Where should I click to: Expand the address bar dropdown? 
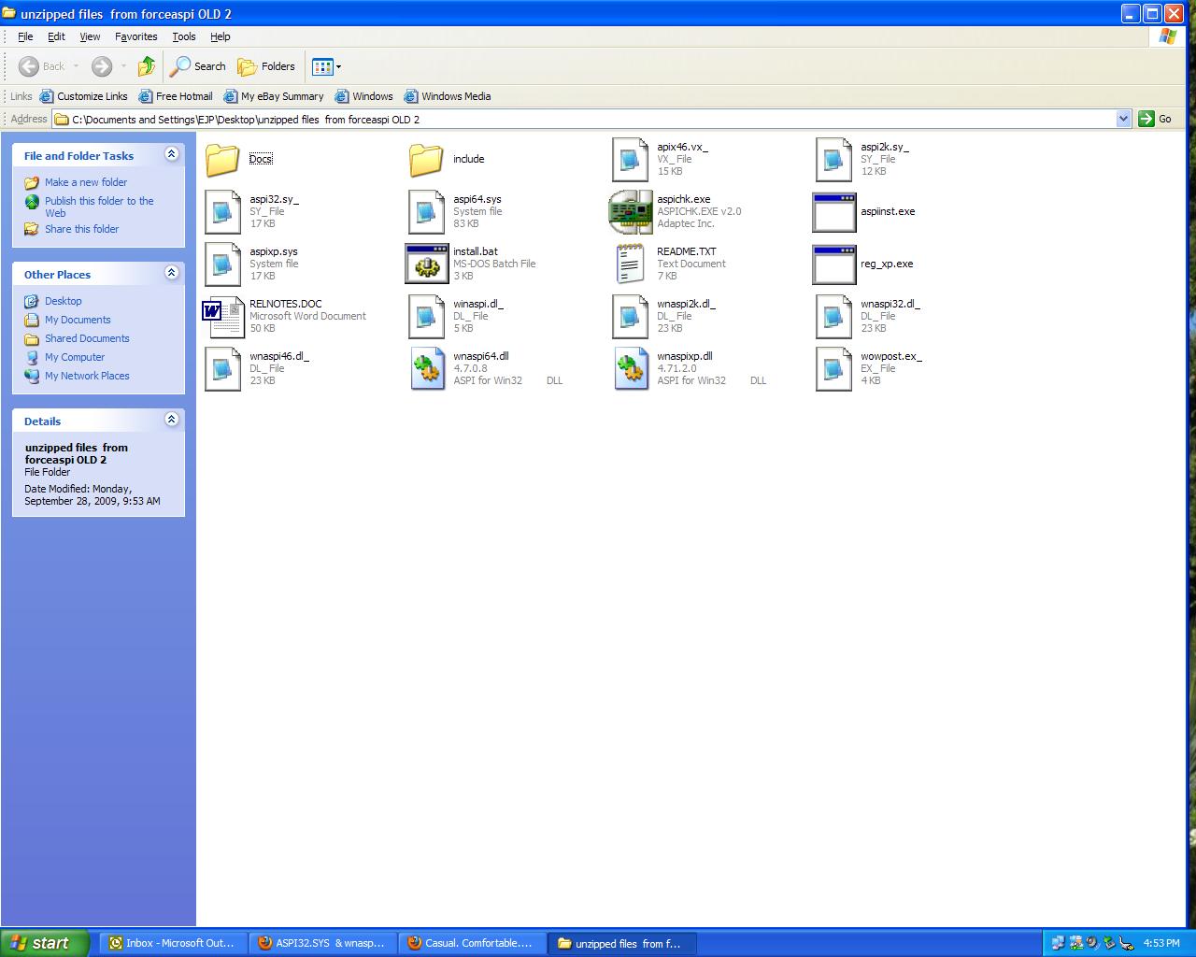1123,119
